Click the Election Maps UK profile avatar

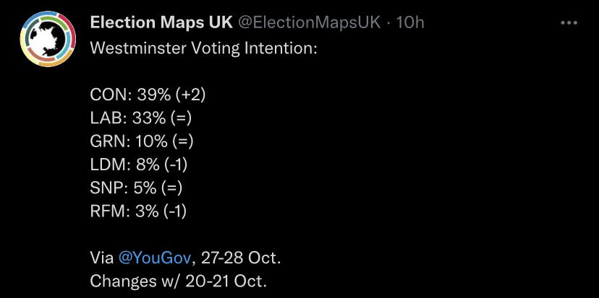[48, 39]
